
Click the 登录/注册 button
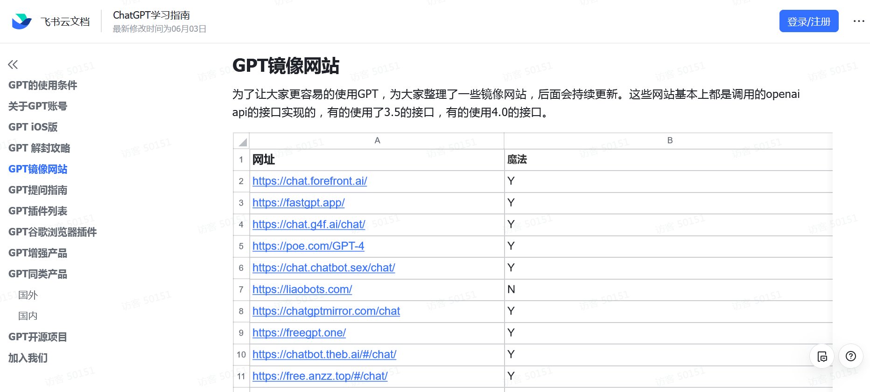pos(809,21)
